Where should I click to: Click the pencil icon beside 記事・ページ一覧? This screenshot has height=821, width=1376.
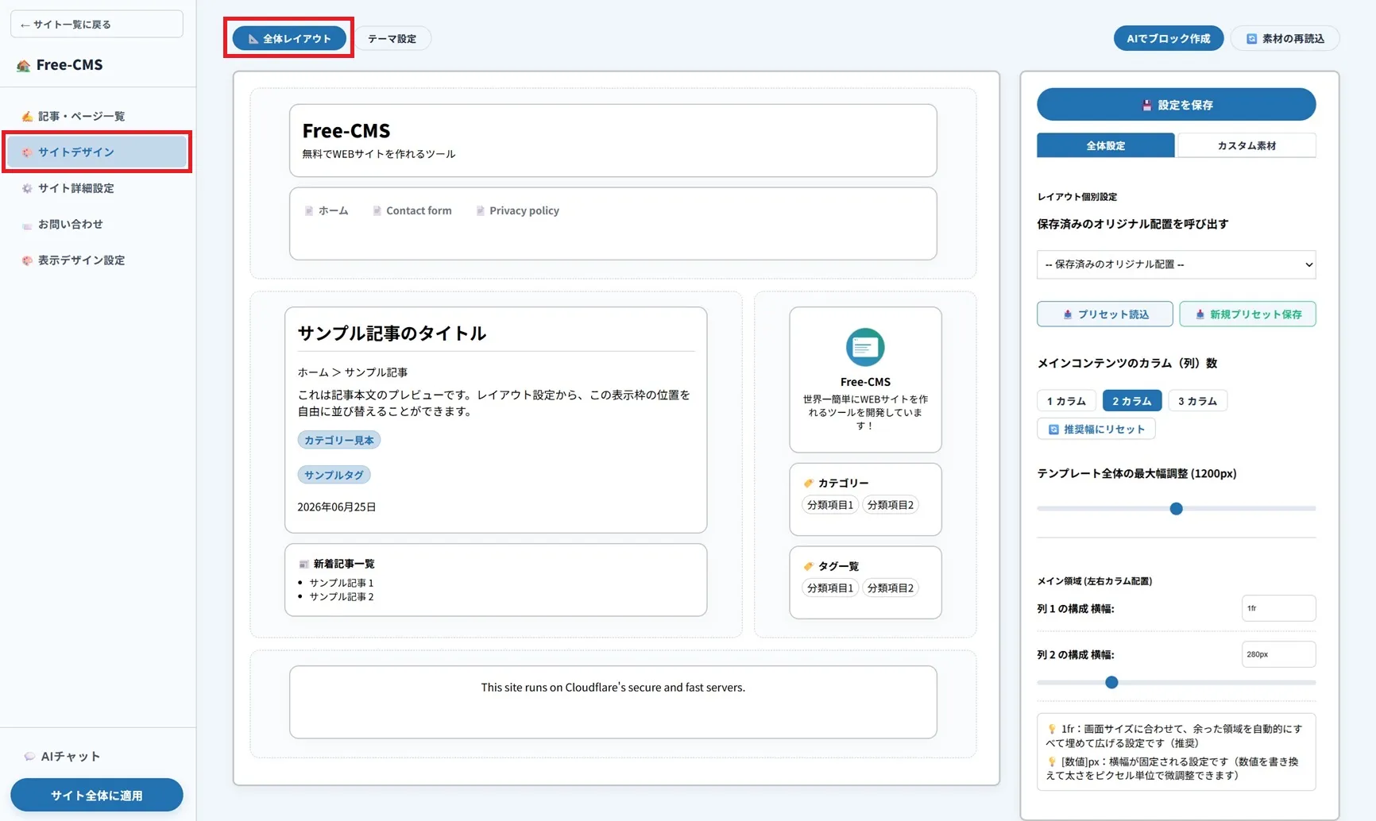pos(27,116)
